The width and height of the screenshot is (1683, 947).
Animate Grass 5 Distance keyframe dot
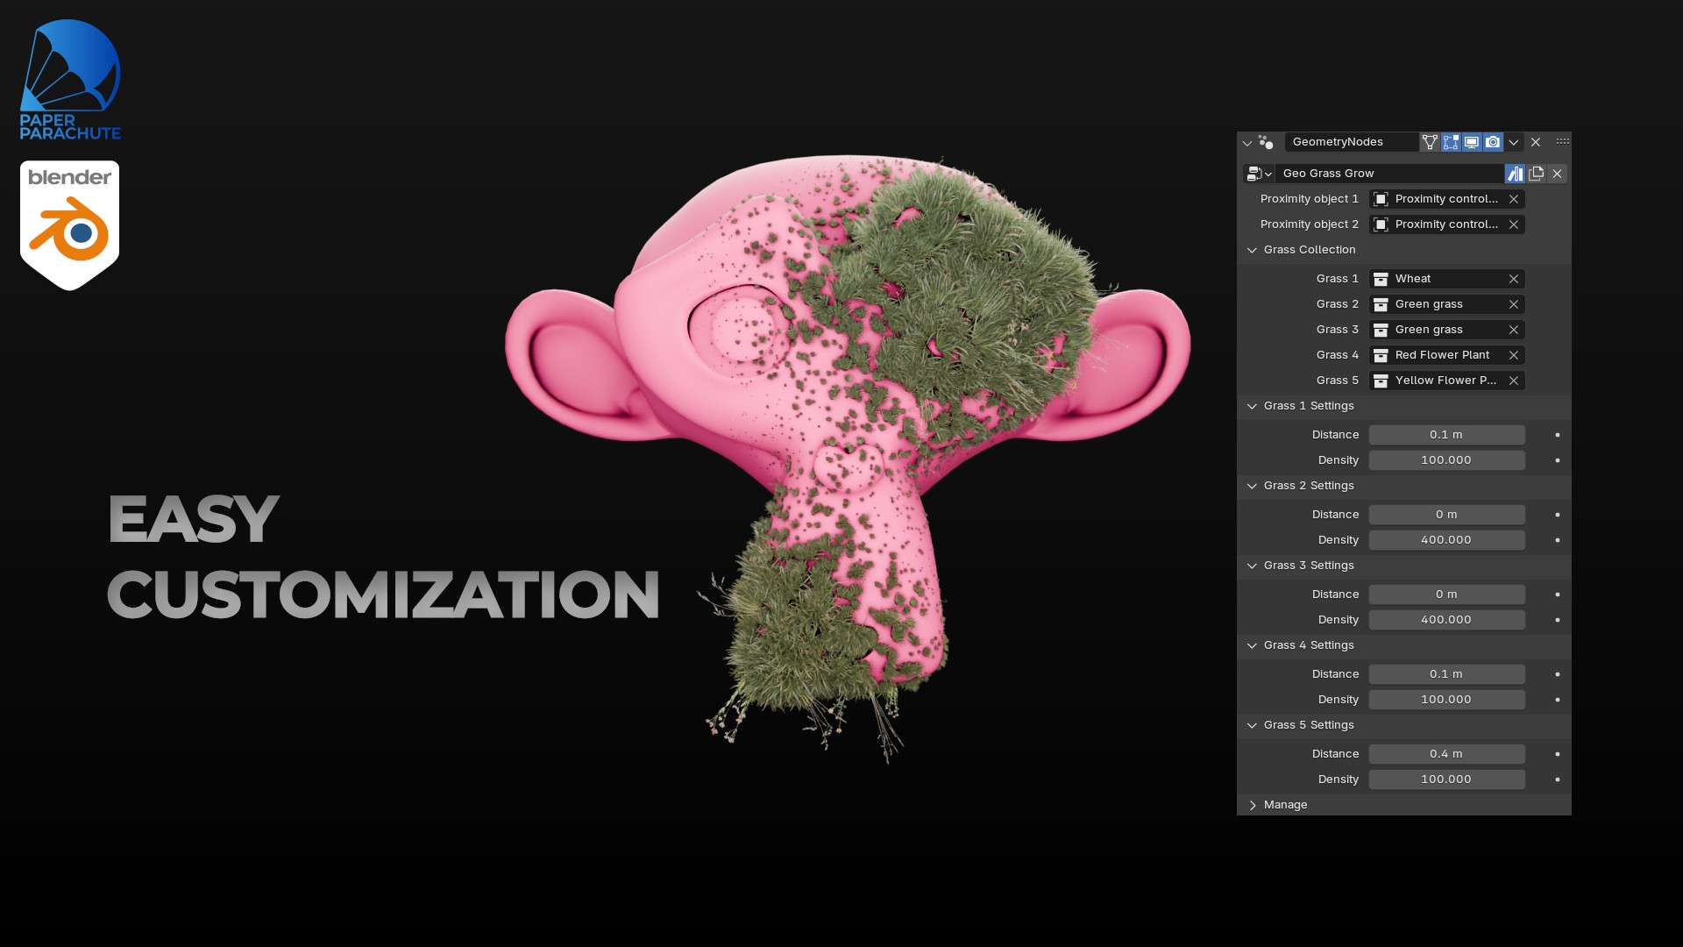click(1558, 754)
